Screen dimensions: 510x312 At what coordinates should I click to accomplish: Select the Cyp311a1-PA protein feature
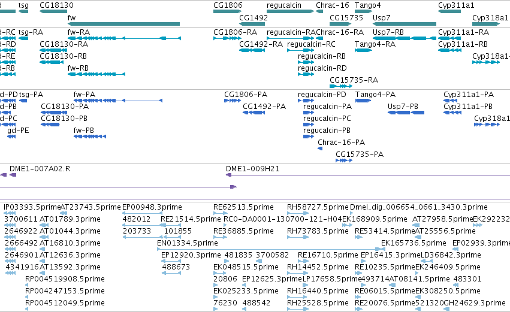pos(451,101)
